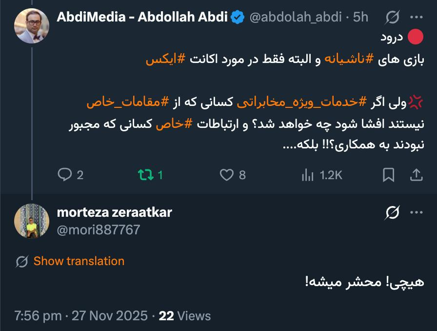Open more options menu on Abdi's post

point(416,18)
